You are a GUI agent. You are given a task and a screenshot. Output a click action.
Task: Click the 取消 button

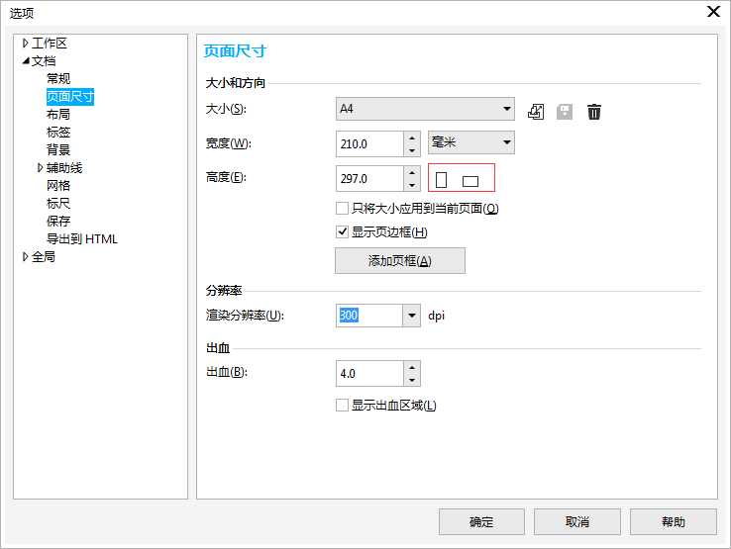[x=577, y=522]
